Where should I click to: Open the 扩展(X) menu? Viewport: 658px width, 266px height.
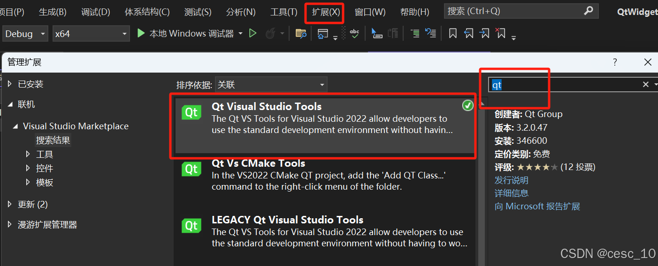pyautogui.click(x=326, y=12)
